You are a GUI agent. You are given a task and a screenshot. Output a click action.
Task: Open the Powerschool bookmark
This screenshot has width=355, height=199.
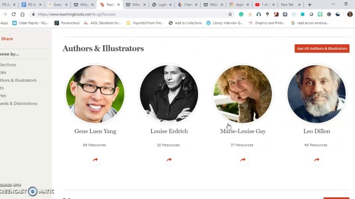coord(67,23)
